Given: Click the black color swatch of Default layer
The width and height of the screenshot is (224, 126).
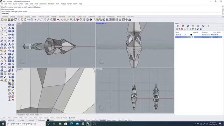Looking at the screenshot, I should (191, 35).
